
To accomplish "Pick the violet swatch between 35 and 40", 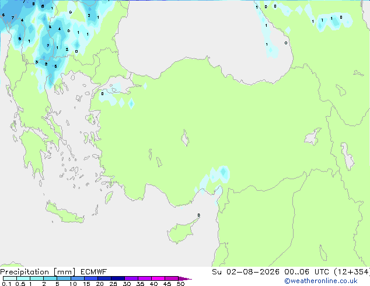I will [145, 278].
